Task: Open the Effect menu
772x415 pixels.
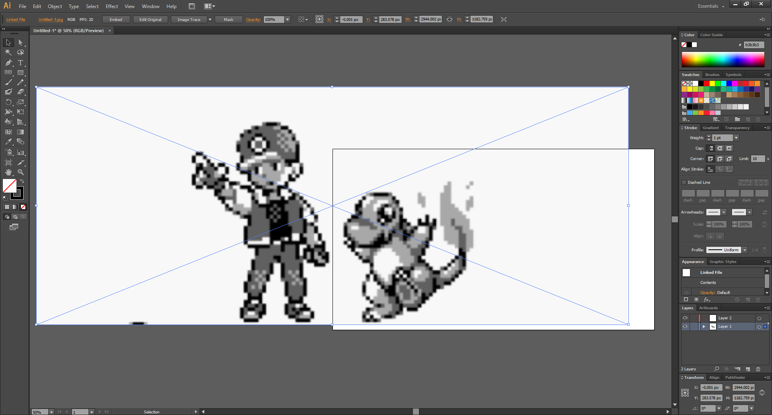Action: [112, 6]
